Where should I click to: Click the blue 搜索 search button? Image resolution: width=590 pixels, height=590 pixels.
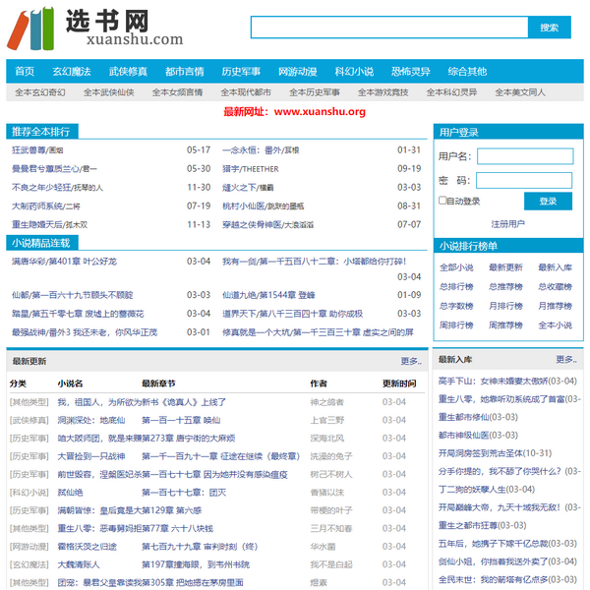[x=549, y=28]
